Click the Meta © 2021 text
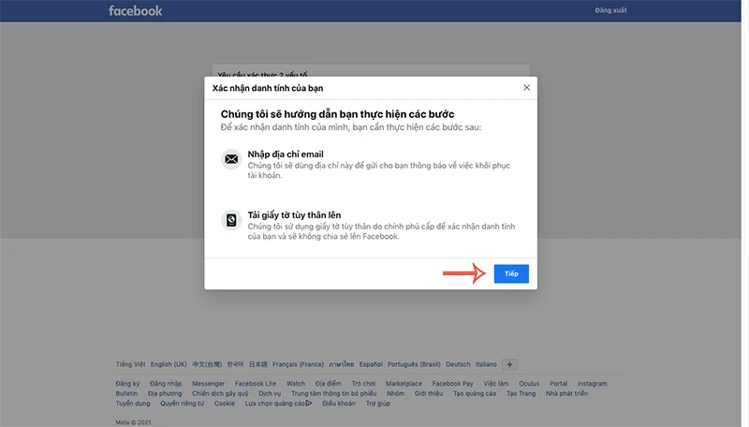 [x=133, y=422]
